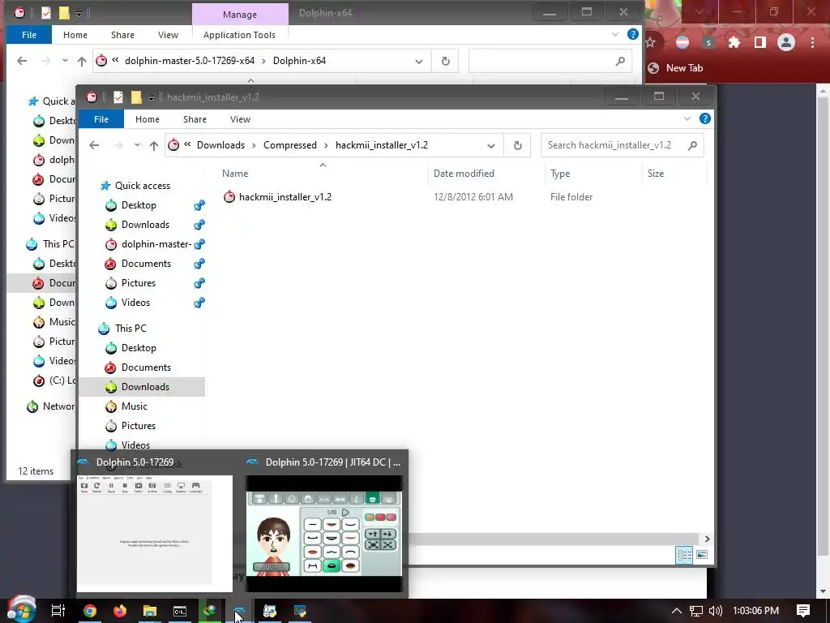Open the Command Prompt taskbar icon
The image size is (830, 623).
point(180,611)
